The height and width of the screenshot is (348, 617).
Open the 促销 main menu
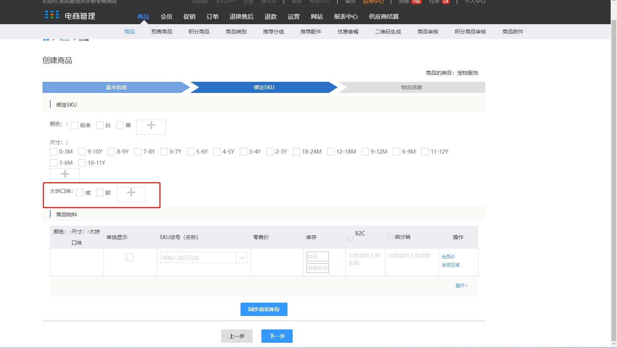(x=189, y=16)
